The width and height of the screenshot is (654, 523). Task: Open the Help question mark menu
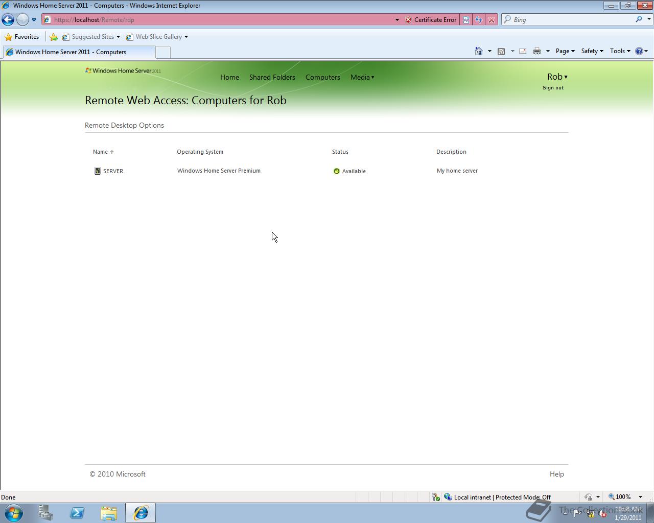(x=641, y=51)
